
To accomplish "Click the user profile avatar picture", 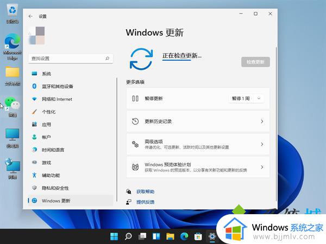I will coord(37,35).
